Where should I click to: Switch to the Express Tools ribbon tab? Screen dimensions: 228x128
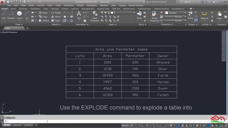pos(103,9)
